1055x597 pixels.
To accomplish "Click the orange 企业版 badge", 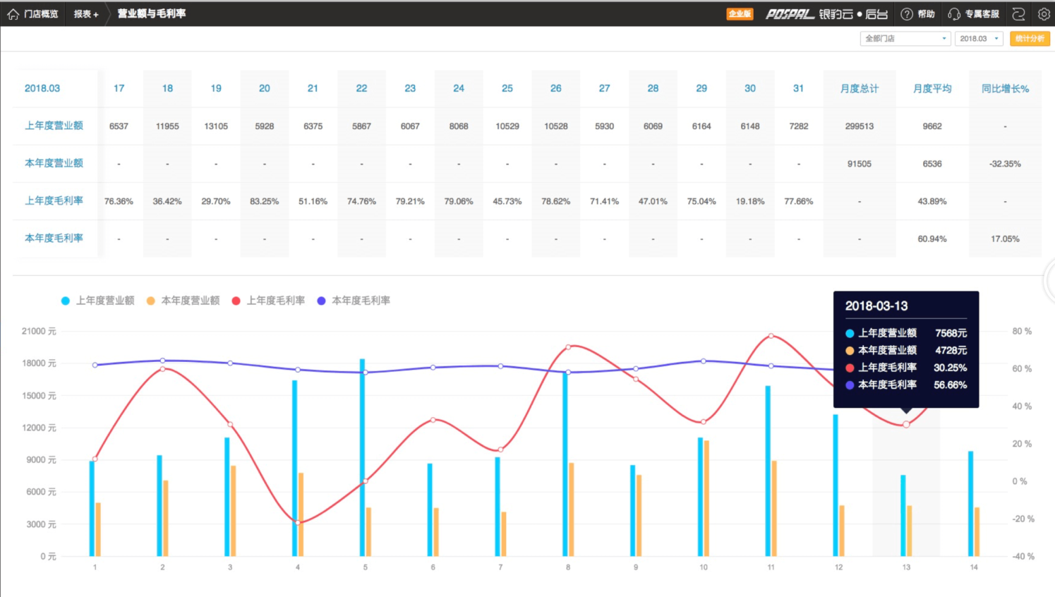I will (740, 14).
